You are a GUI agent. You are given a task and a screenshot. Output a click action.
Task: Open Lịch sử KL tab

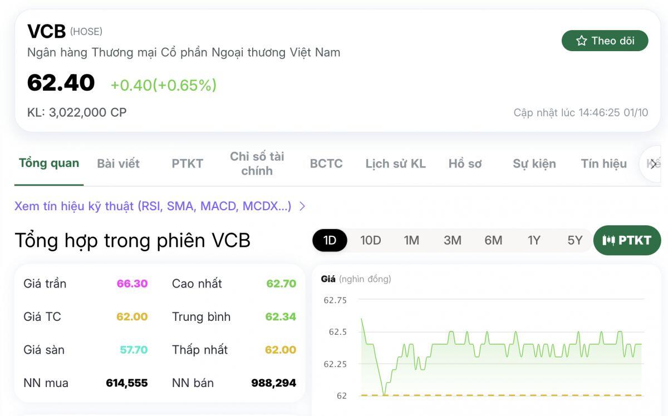pos(395,164)
